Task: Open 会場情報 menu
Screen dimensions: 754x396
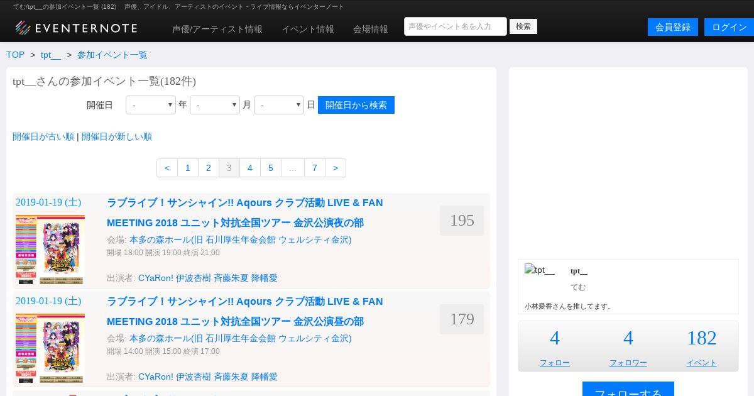Action: tap(371, 29)
